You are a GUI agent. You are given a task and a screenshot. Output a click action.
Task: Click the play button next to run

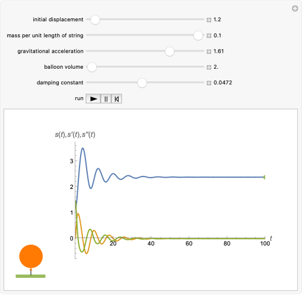click(93, 99)
